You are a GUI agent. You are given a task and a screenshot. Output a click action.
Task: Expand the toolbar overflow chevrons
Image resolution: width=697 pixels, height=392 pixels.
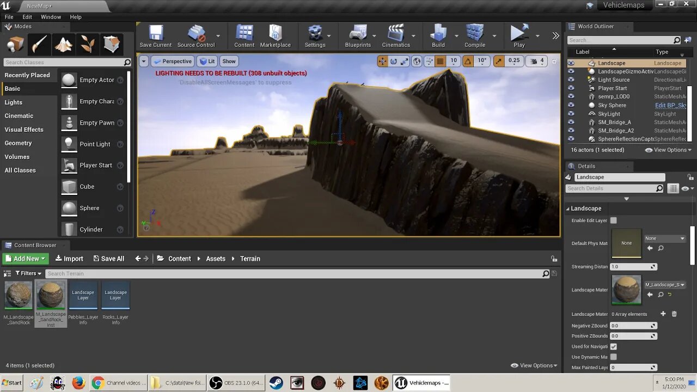click(555, 36)
